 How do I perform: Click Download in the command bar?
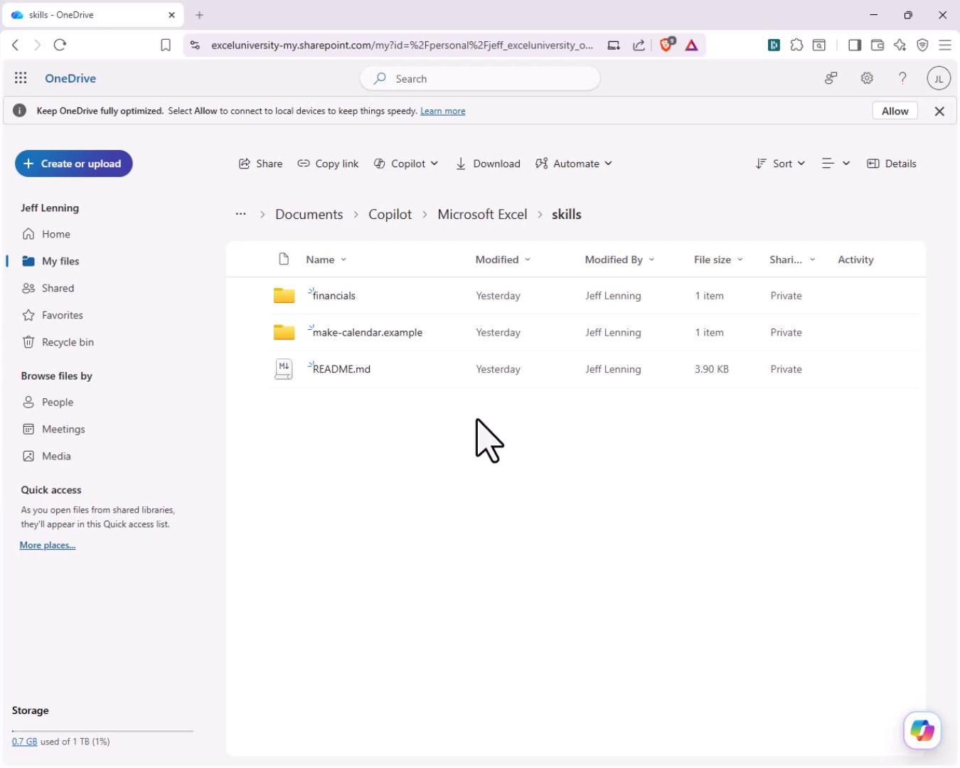pyautogui.click(x=488, y=164)
